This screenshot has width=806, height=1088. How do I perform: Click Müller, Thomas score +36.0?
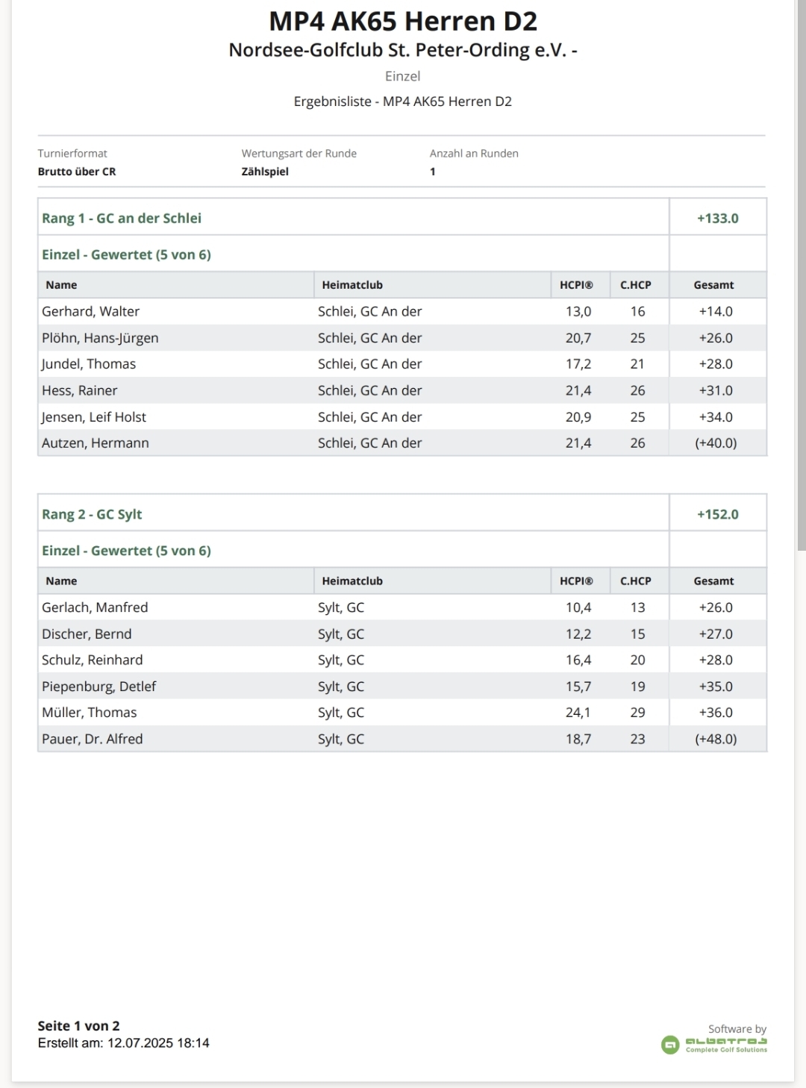pos(716,713)
